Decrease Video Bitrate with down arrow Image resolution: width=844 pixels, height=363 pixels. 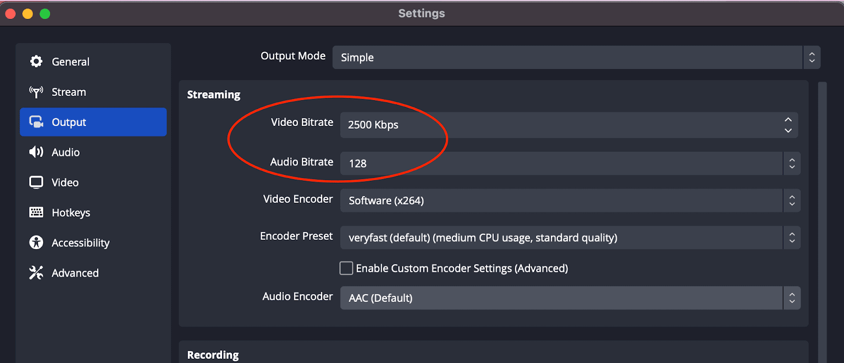788,130
